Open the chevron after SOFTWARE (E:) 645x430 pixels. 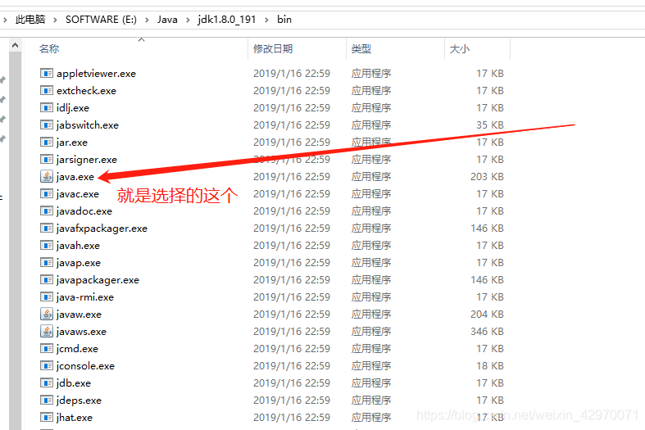[147, 20]
